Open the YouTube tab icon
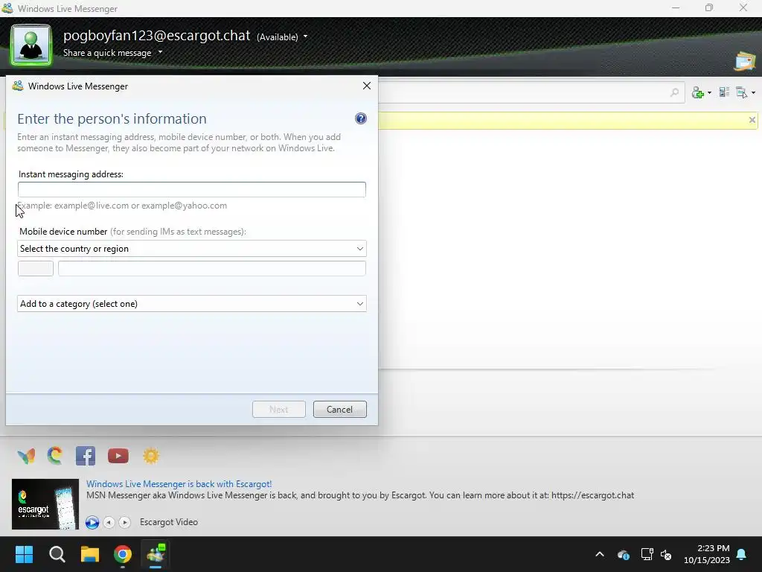The width and height of the screenshot is (762, 572). pos(118,456)
